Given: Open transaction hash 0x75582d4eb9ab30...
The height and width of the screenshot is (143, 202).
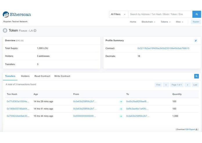Looking at the screenshot, I should pyautogui.click(x=18, y=116).
